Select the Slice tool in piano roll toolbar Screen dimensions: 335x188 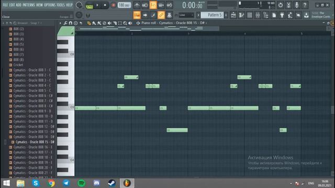click(x=115, y=23)
